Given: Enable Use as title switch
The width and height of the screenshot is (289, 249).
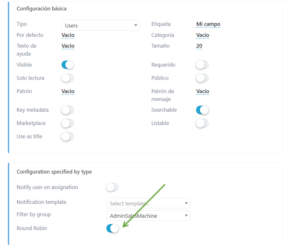Looking at the screenshot, I should 68,137.
